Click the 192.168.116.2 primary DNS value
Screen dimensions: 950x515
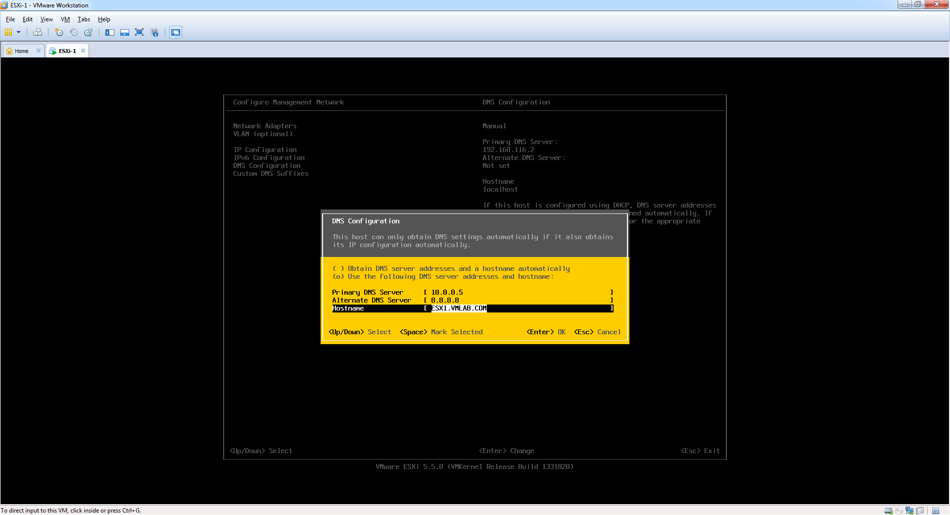[x=508, y=150]
